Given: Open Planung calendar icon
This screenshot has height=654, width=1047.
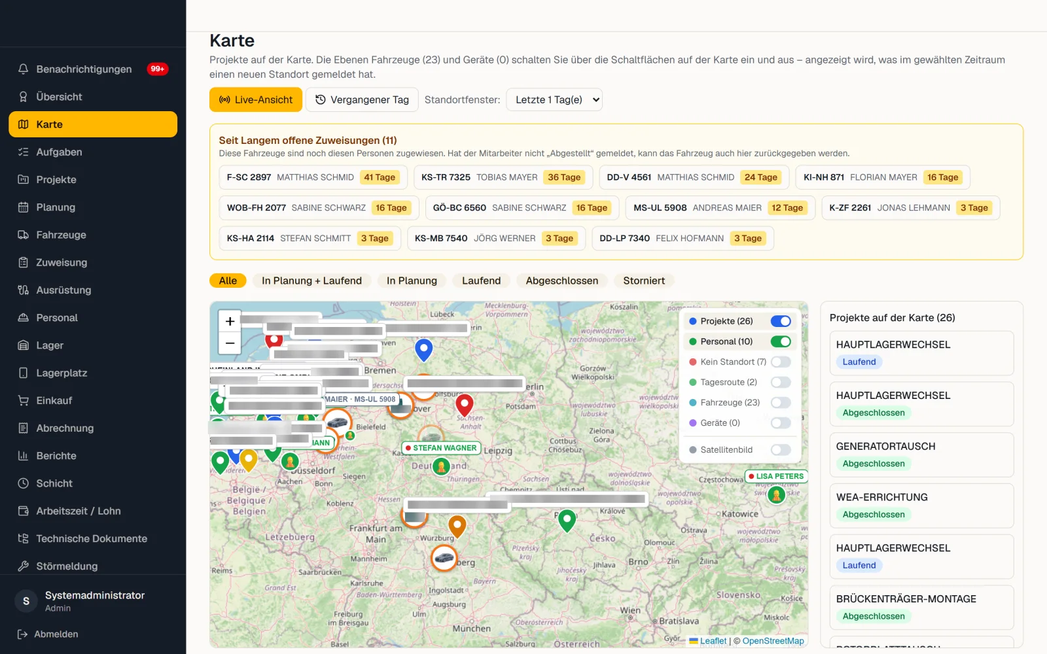Looking at the screenshot, I should (24, 207).
